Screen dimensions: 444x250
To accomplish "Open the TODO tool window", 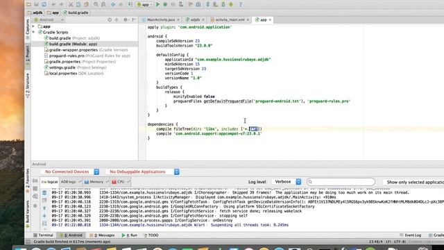I will pos(151,235).
